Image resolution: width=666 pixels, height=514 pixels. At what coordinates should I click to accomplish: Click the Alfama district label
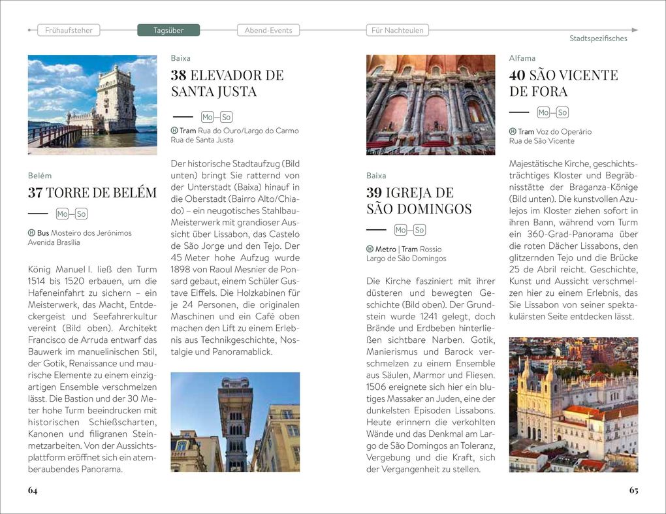point(522,58)
